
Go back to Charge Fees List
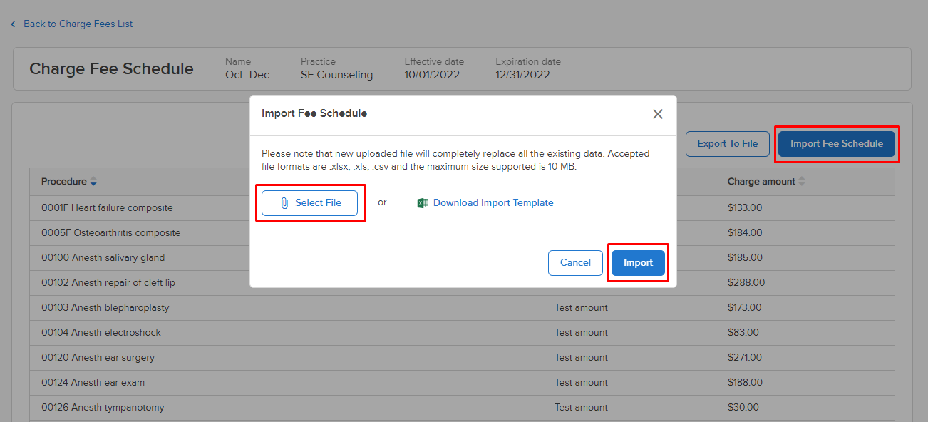[78, 24]
